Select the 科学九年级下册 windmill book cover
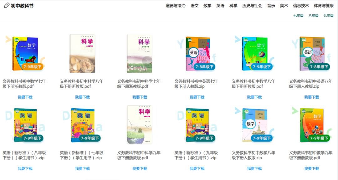The image size is (338, 180). [140, 124]
